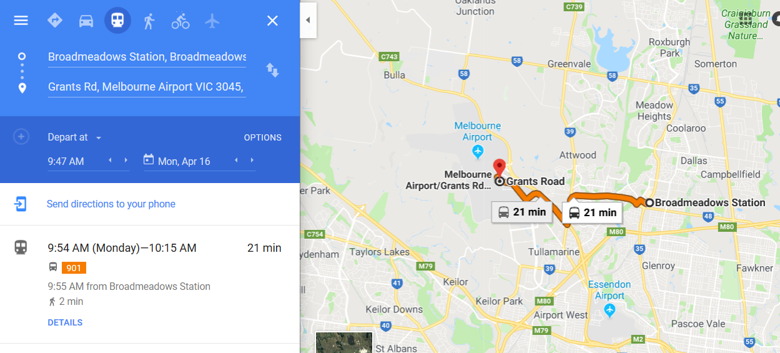Step the departure time later
780x353 pixels.
click(126, 161)
